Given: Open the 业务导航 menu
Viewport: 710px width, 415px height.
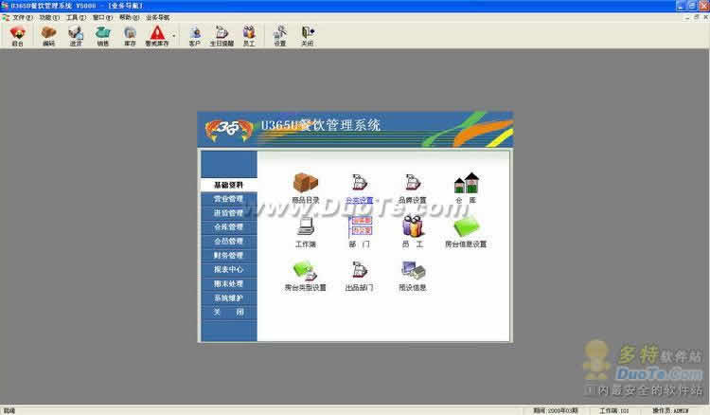Looking at the screenshot, I should (x=157, y=18).
